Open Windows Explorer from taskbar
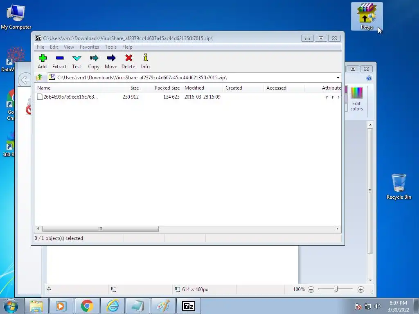Image resolution: width=419 pixels, height=314 pixels. [x=36, y=306]
